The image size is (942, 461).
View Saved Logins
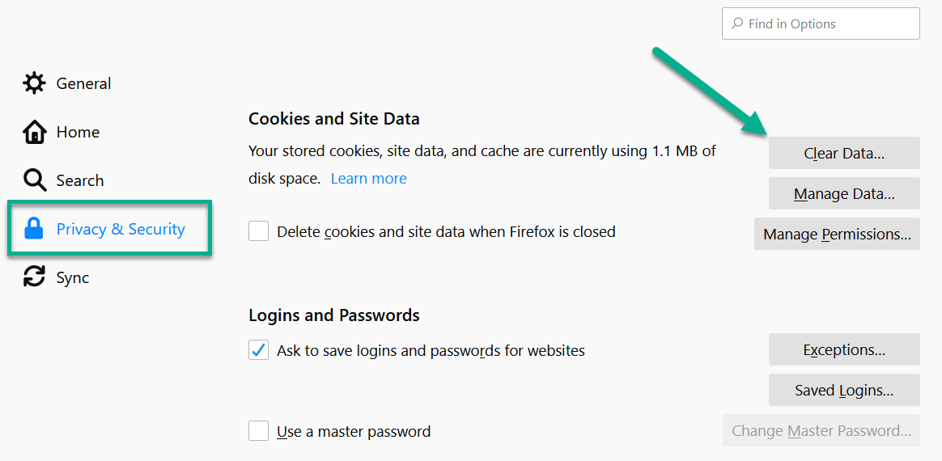(844, 390)
